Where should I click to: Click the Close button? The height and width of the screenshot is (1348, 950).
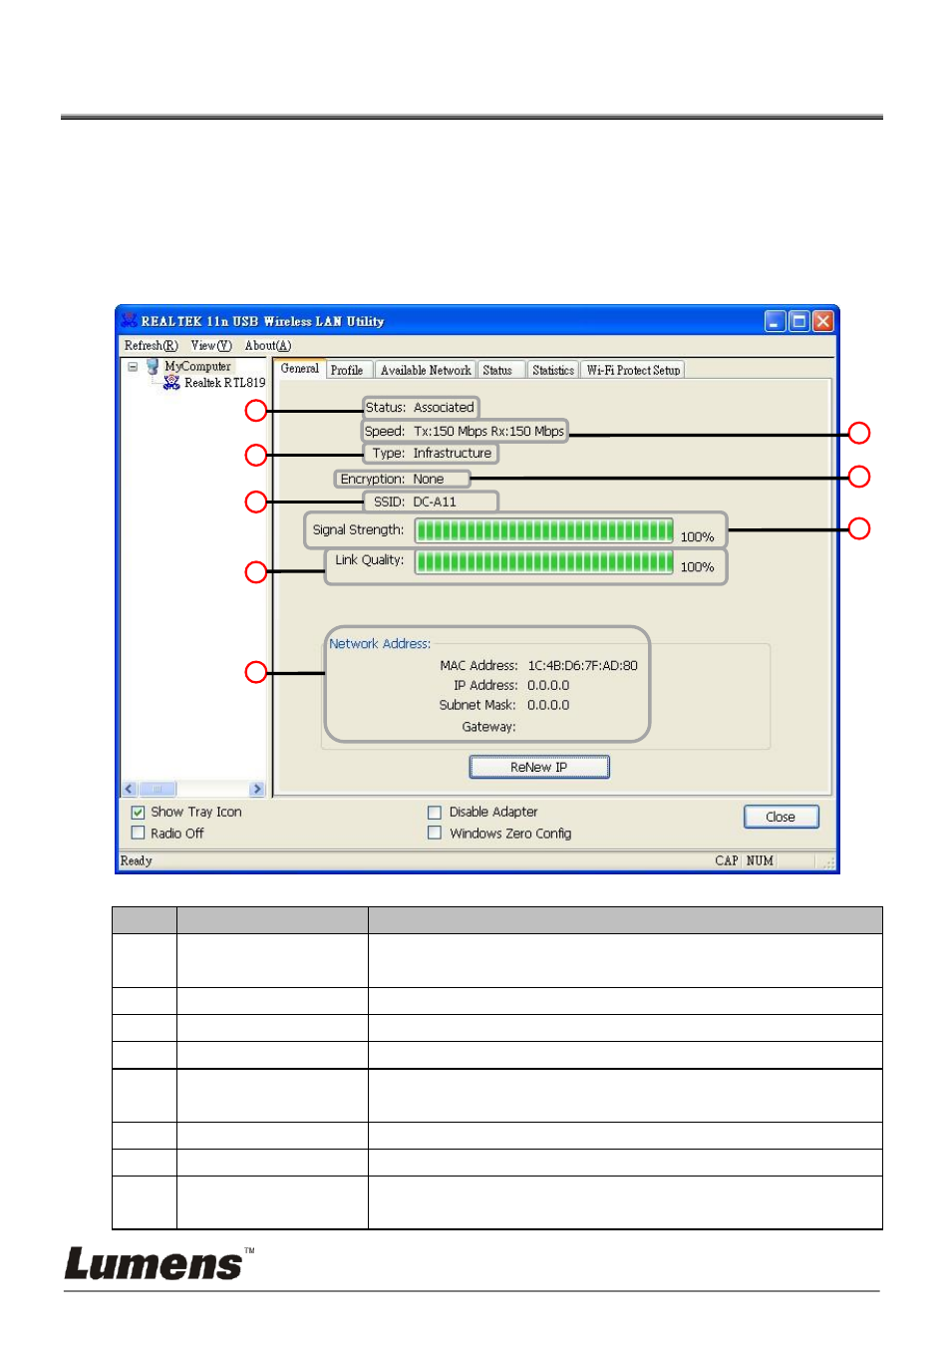click(781, 817)
